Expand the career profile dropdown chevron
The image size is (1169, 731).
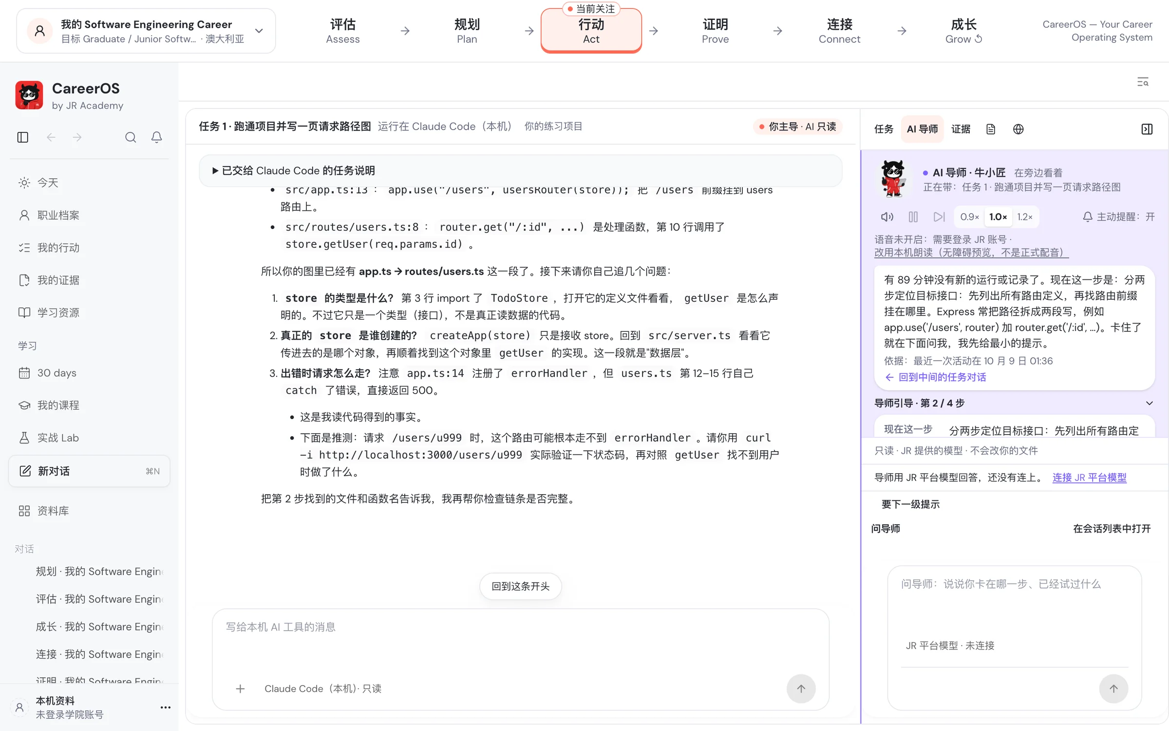pos(259,31)
